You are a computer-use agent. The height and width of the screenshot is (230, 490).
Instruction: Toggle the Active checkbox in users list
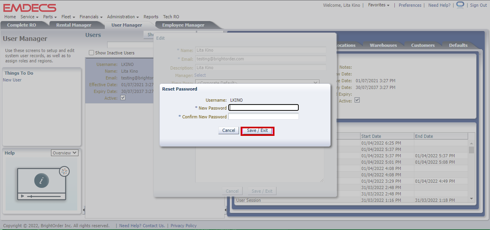(123, 98)
